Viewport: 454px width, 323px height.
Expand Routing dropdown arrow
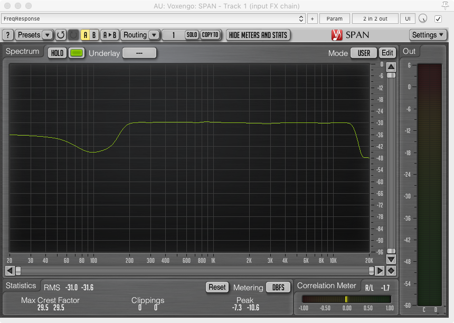tap(154, 35)
